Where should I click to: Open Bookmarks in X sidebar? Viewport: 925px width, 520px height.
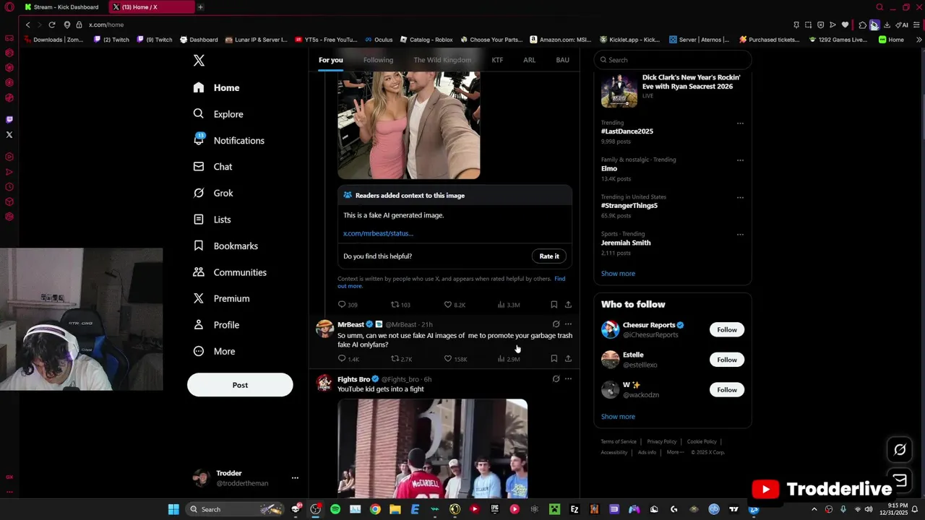pyautogui.click(x=225, y=246)
